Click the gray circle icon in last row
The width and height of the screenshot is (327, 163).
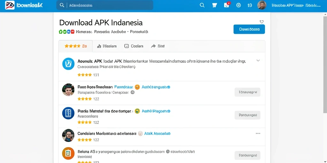168,152
